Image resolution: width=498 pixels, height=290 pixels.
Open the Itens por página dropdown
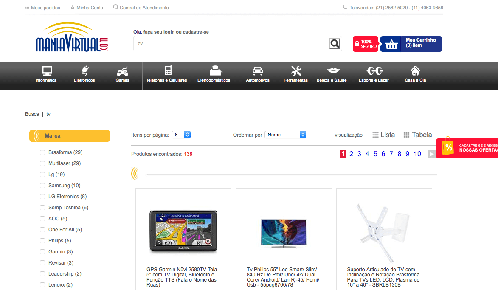[181, 135]
